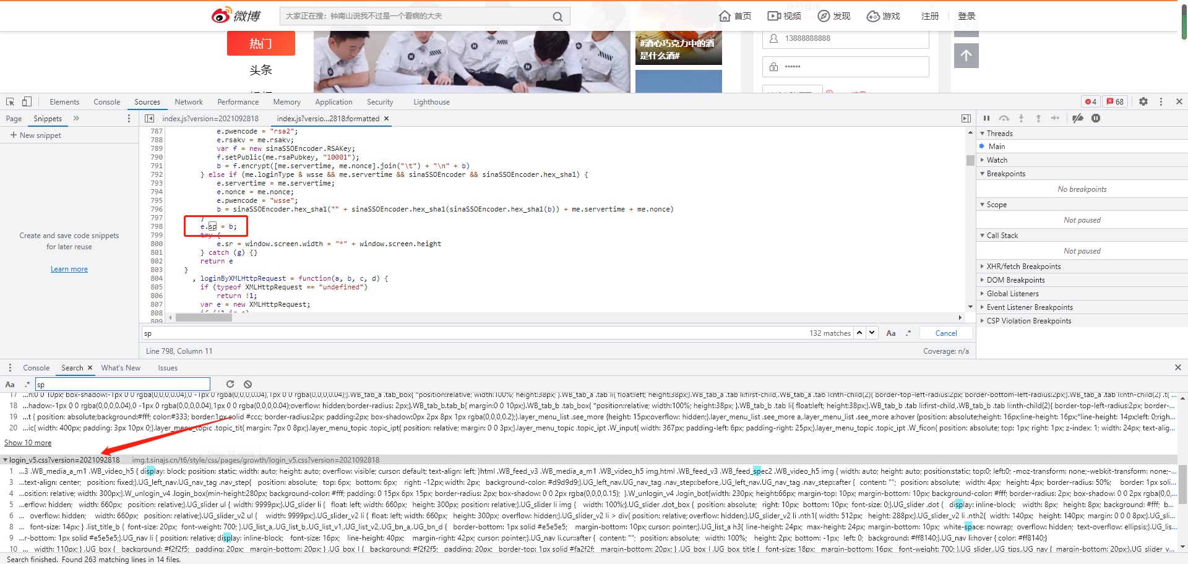
Task: Click the back-to-top arrow button on page
Action: click(x=966, y=56)
